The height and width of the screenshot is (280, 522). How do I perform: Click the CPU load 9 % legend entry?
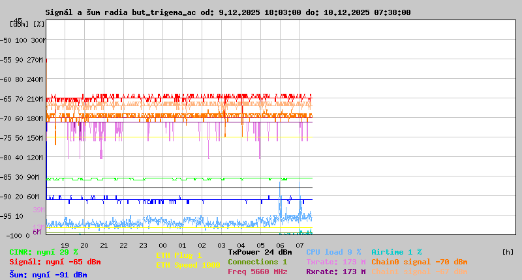(333, 252)
